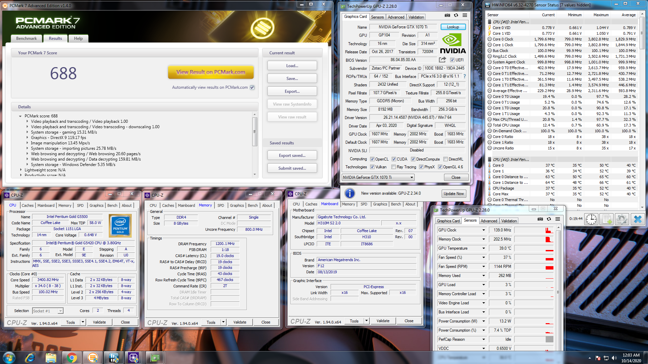This screenshot has width=648, height=364.
Task: Toggle the Ray Tracing checkbox
Action: tap(393, 167)
